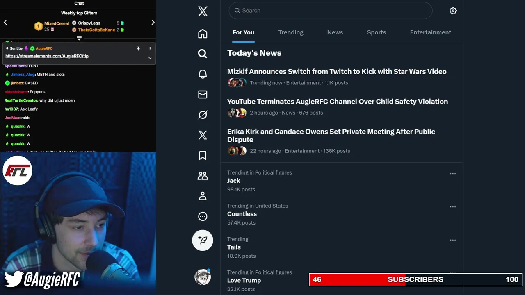Open Explore settings gear icon

(x=453, y=11)
